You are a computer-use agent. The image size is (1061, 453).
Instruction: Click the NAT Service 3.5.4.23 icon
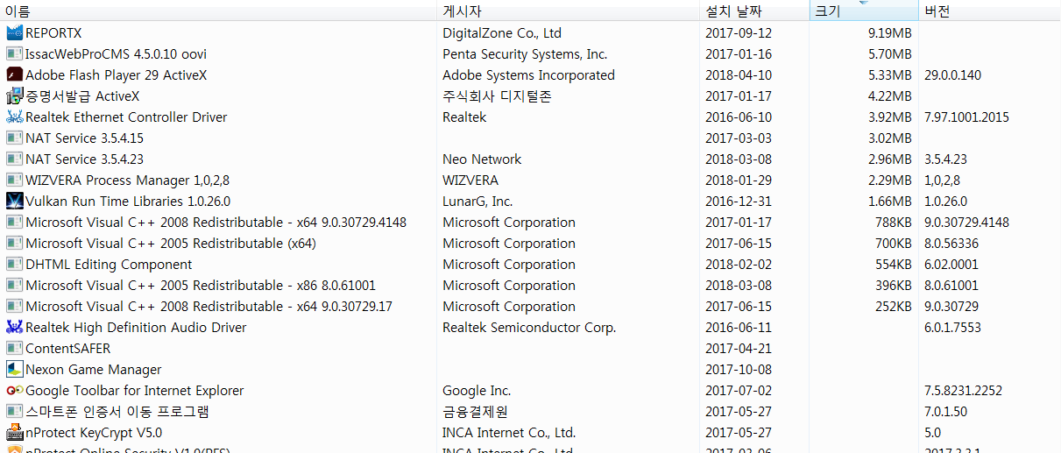coord(14,159)
